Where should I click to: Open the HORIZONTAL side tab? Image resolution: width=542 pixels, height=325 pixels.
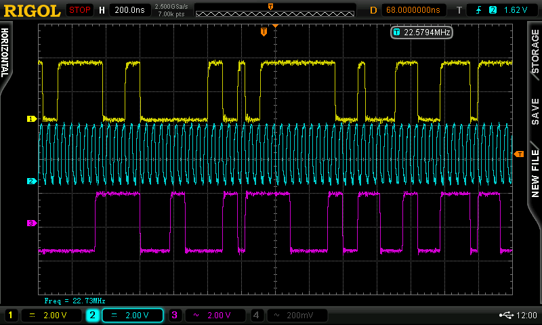click(x=5, y=53)
